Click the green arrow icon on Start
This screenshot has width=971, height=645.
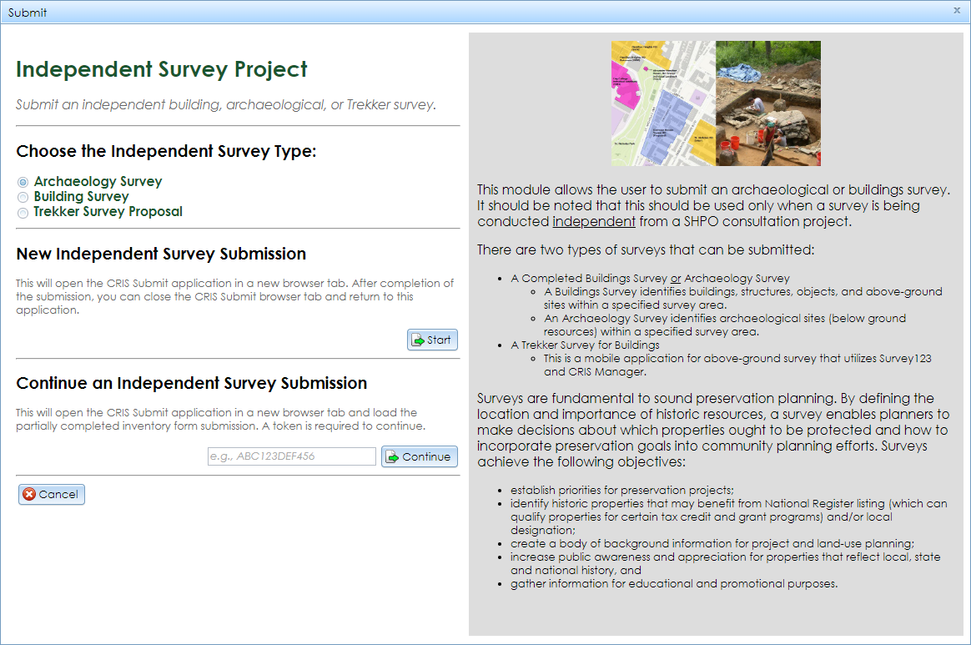click(x=420, y=340)
